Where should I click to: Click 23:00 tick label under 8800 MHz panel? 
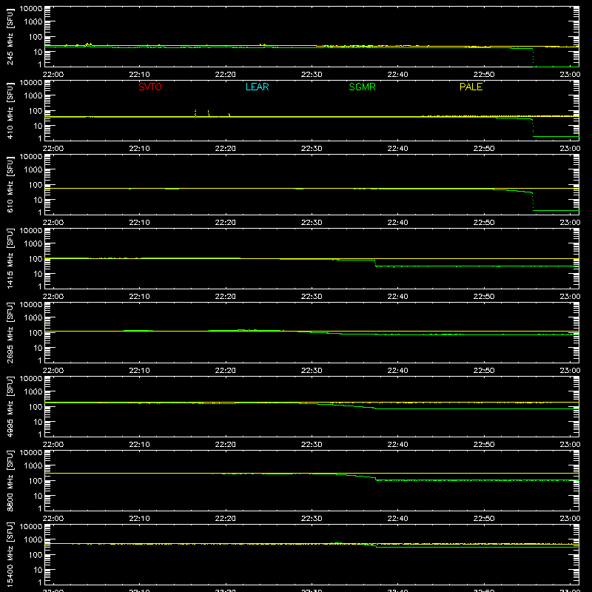pyautogui.click(x=570, y=519)
